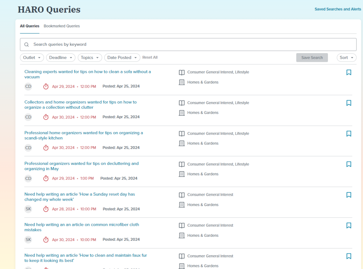
Task: Click deadline 'Apr 28, 2024 • 10:00 PM'
Action: point(74,209)
